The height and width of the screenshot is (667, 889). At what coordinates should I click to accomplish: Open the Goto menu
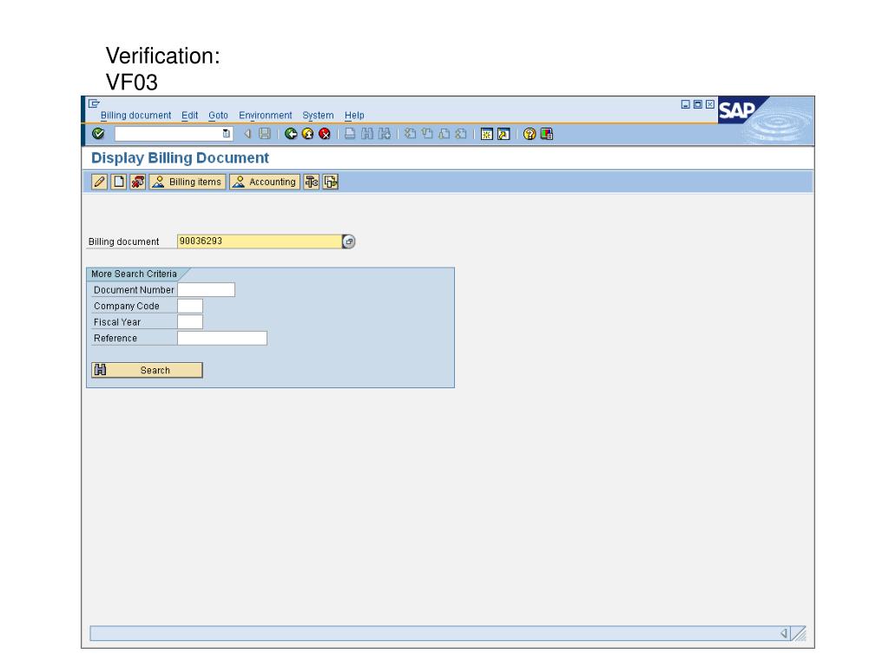[218, 116]
